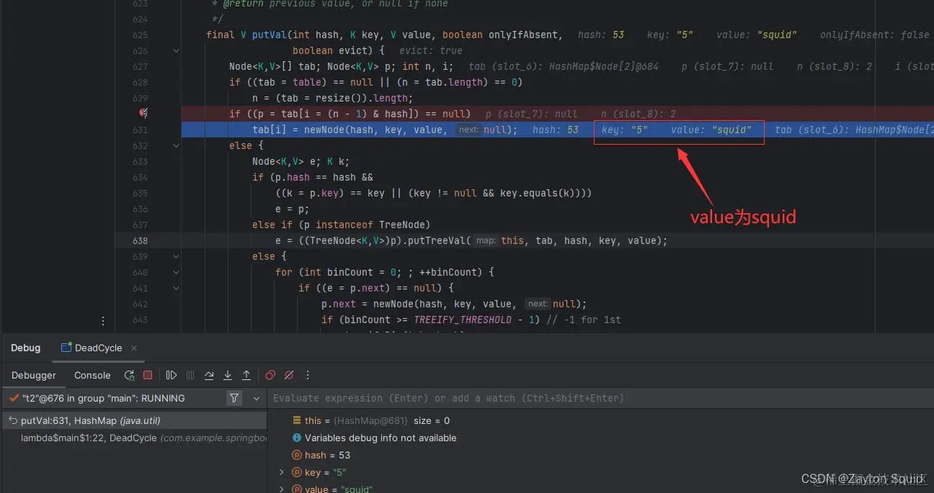
Task: Open the View Breakpoints dialog
Action: 270,375
